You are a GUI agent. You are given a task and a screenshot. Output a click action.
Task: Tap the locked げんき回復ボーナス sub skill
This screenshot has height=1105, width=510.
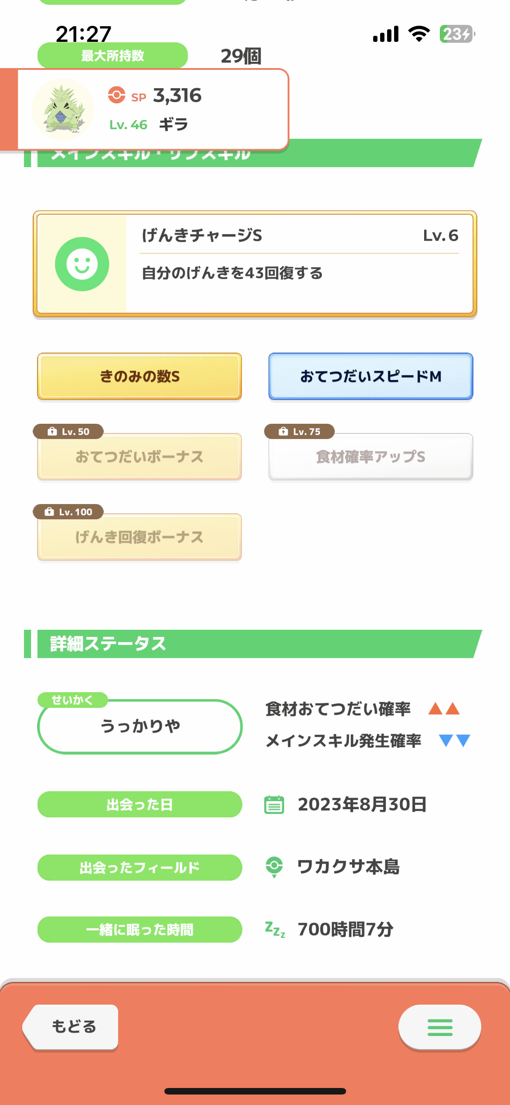[x=139, y=537]
